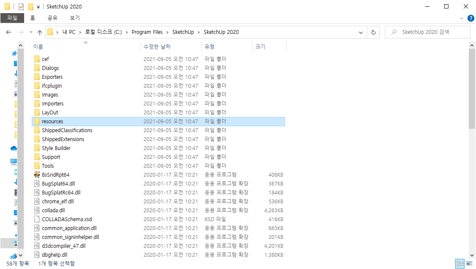Sort by 크기 column header
This screenshot has width=476, height=269.
(260, 47)
